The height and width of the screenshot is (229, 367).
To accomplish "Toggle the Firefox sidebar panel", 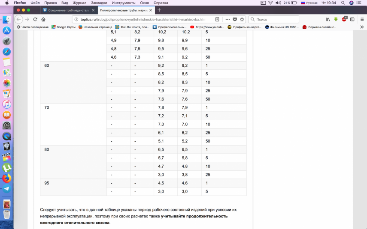I will pyautogui.click(x=352, y=19).
